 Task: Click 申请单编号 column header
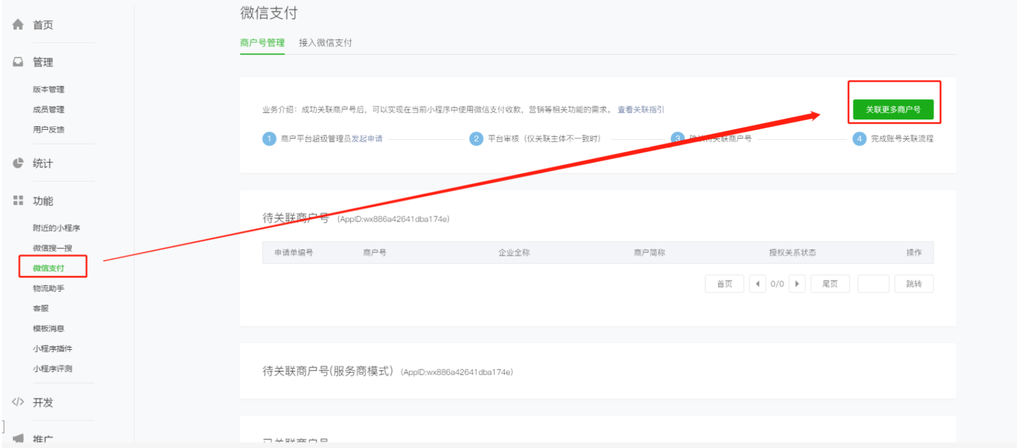[294, 252]
